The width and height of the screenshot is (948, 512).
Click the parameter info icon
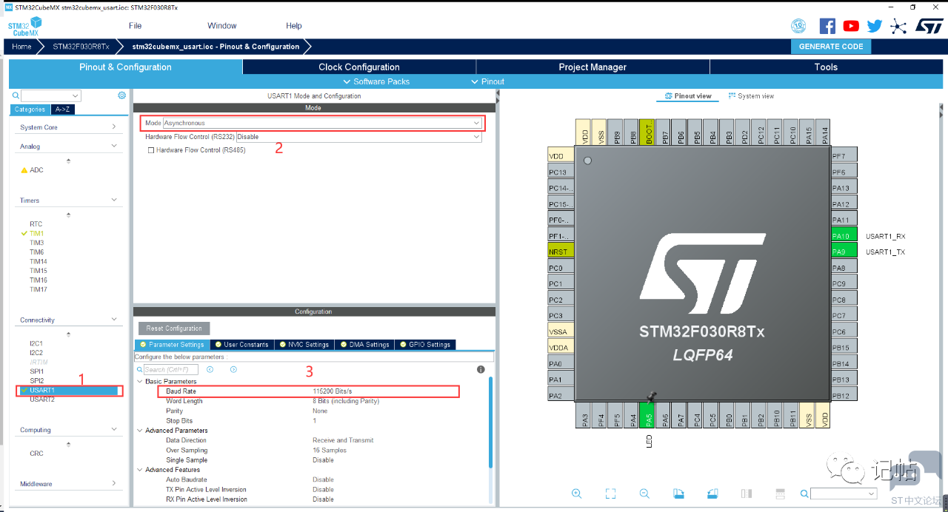pos(481,369)
